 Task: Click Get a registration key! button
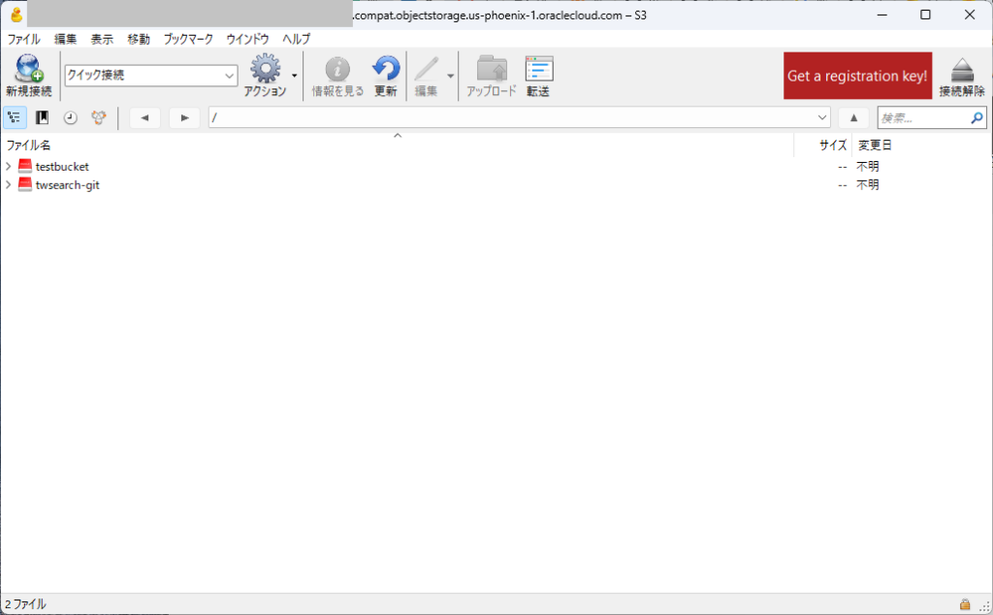857,76
